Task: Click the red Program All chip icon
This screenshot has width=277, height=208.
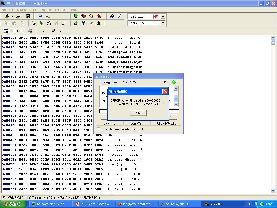Action: click(x=84, y=16)
